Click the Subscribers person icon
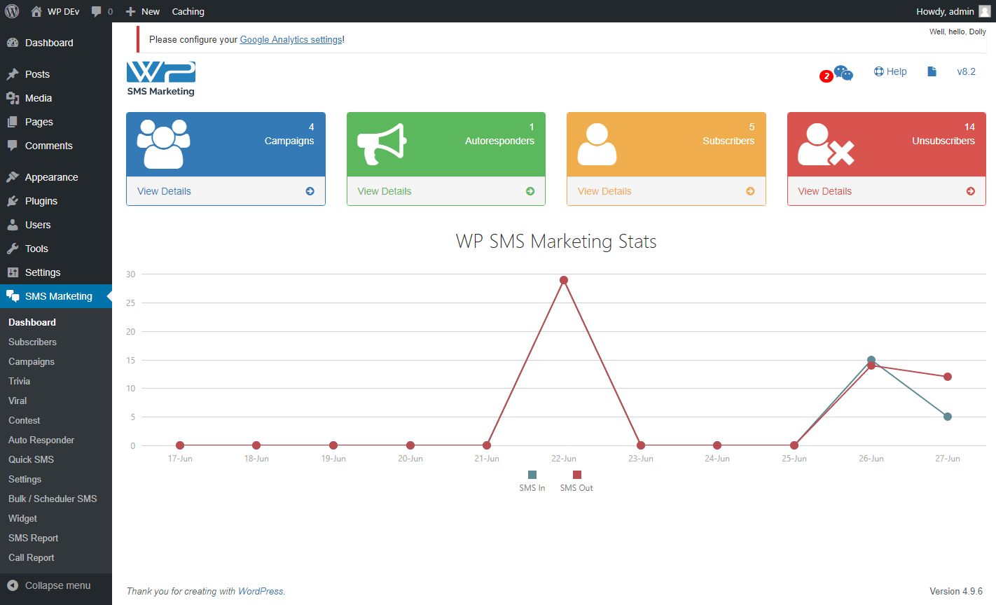996x605 pixels. [x=597, y=144]
